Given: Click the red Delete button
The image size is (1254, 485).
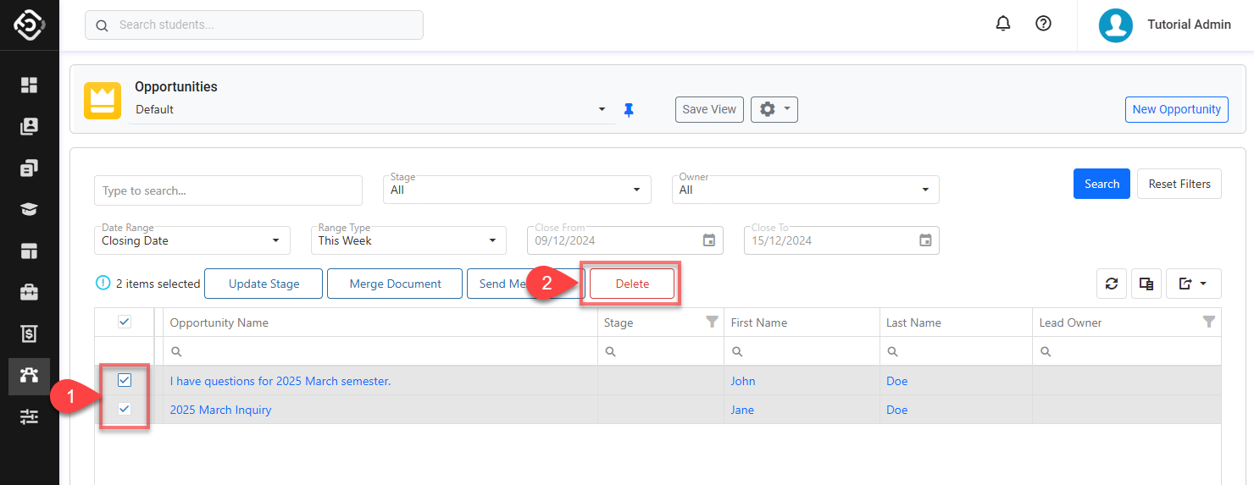Looking at the screenshot, I should click(x=632, y=284).
